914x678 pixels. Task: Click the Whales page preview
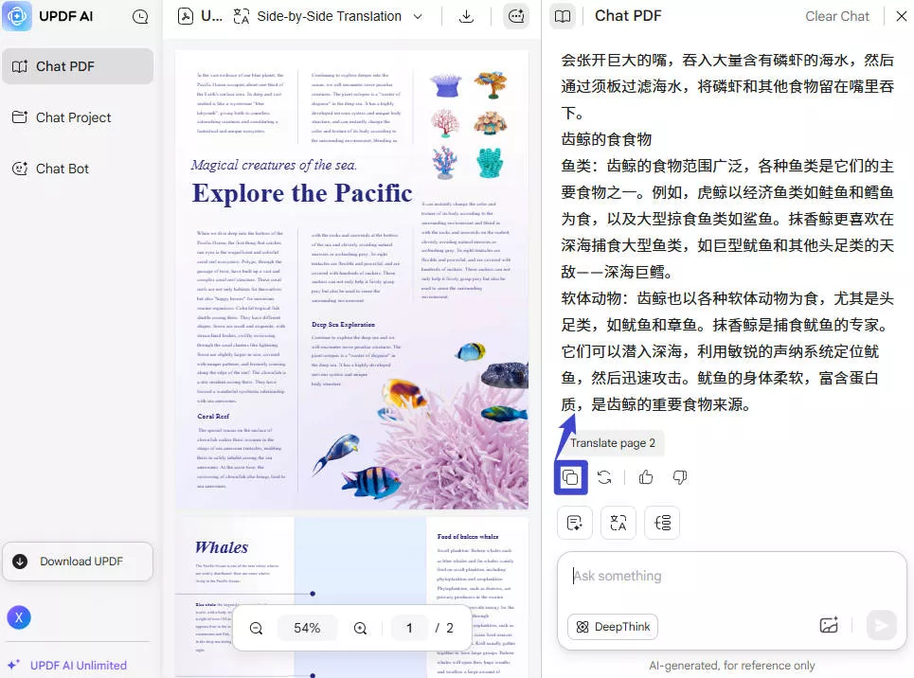(352, 597)
